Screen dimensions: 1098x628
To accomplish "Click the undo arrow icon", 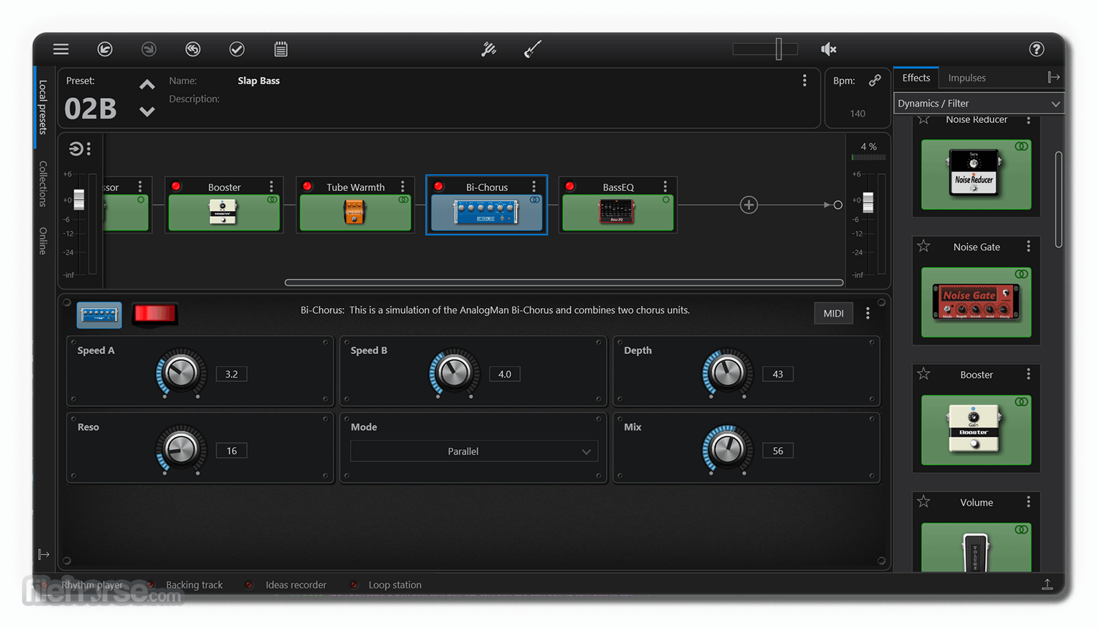I will 105,49.
